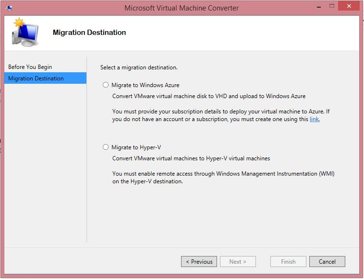
Task: Cancel the conversion wizard
Action: click(327, 261)
